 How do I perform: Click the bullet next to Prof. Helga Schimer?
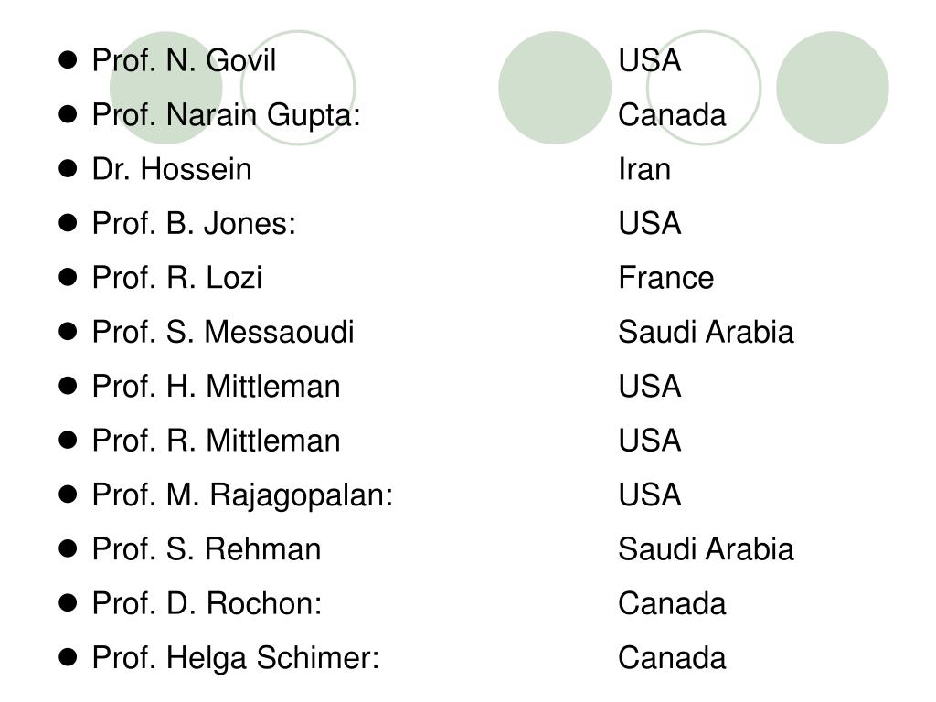(68, 657)
